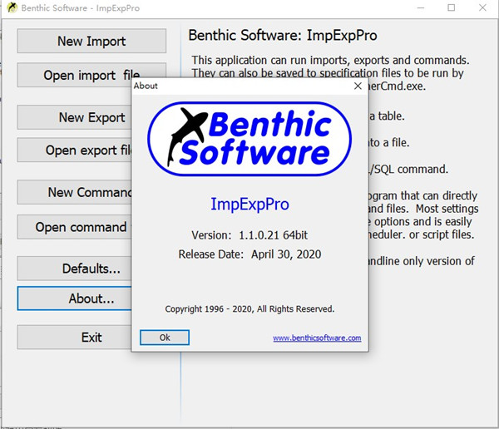Close the ImpExpPro main window
Screen dimensions: 499x429
(482, 7)
